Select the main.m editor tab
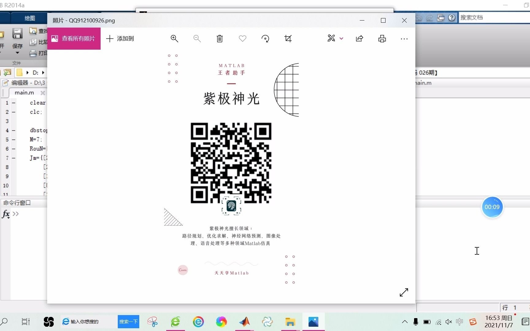530x331 pixels. coord(24,93)
